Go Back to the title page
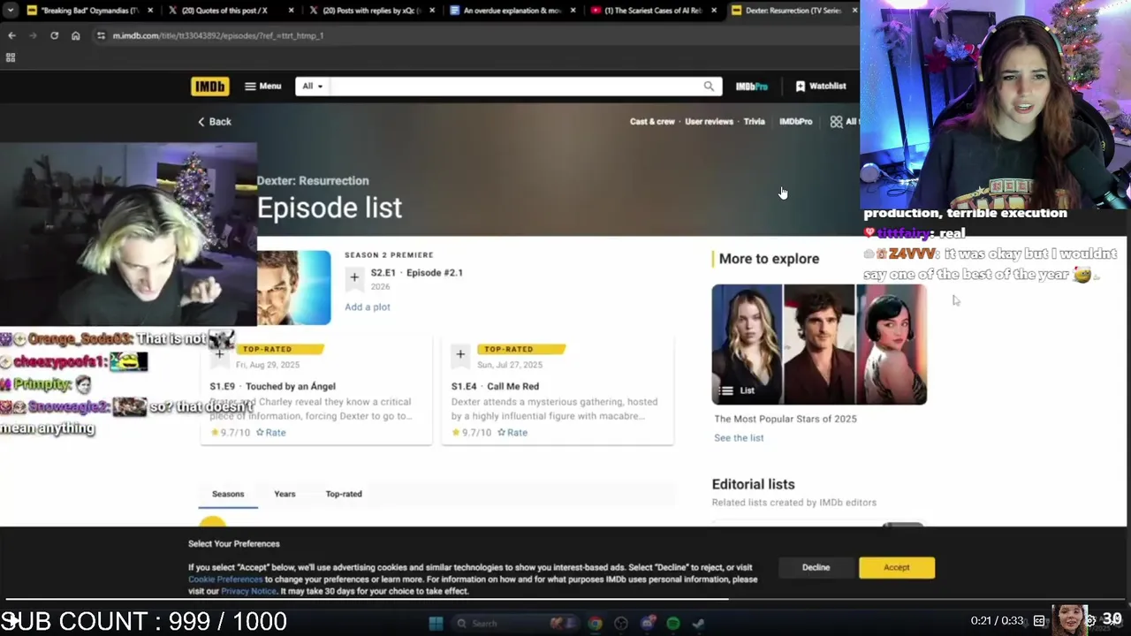The image size is (1131, 636). 214,122
